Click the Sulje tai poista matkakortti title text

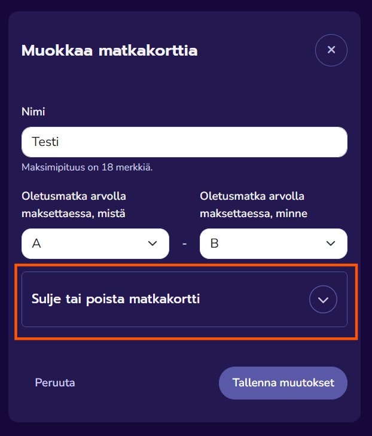[115, 299]
